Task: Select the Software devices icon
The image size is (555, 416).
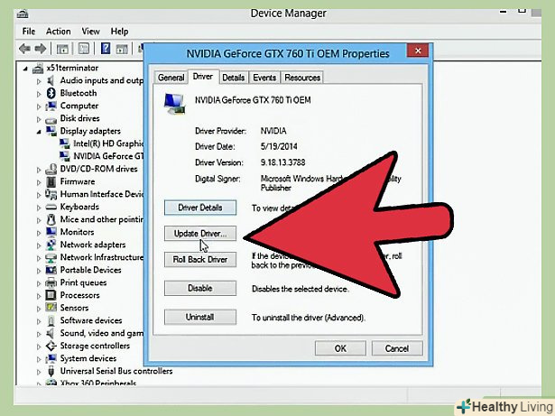Action: [x=51, y=320]
